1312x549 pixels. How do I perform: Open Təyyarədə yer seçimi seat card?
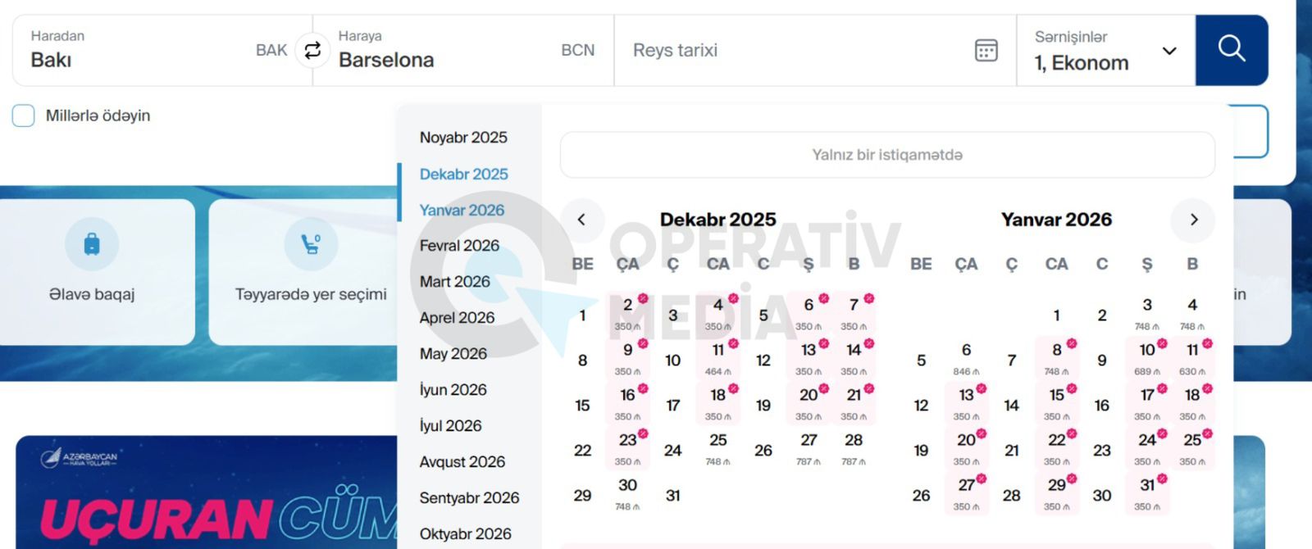point(310,270)
